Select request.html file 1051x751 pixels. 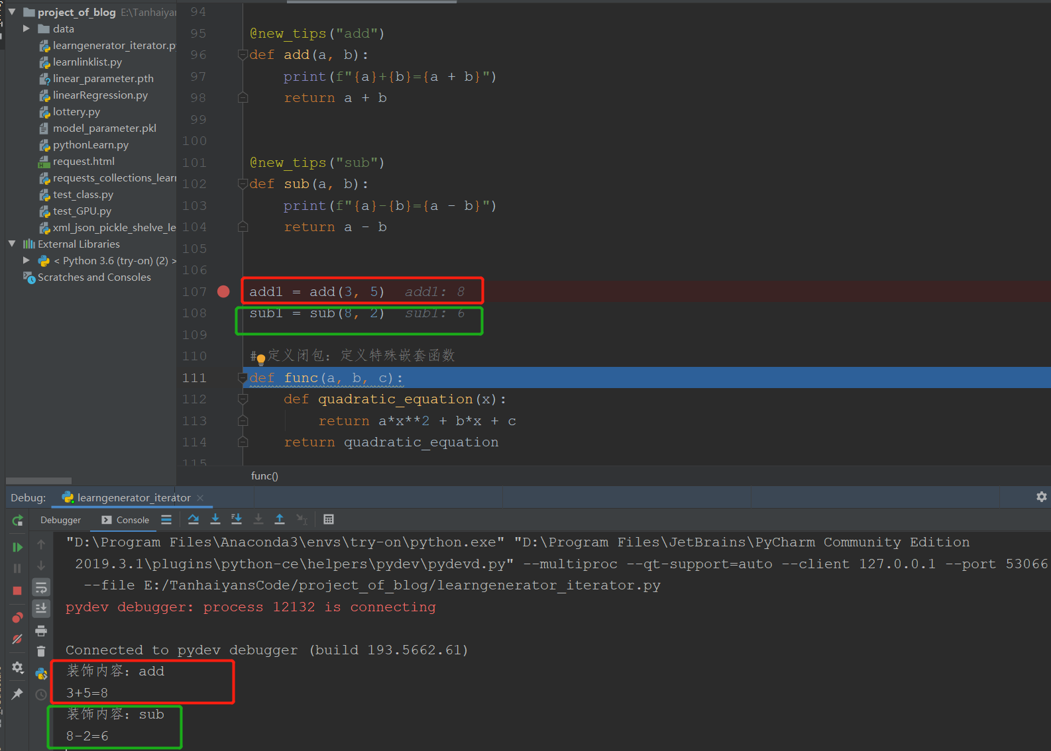[77, 161]
